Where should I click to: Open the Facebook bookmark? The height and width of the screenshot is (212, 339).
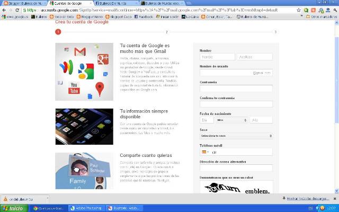[144, 16]
